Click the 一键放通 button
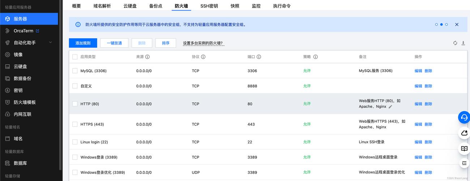The width and height of the screenshot is (470, 181). coord(114,43)
